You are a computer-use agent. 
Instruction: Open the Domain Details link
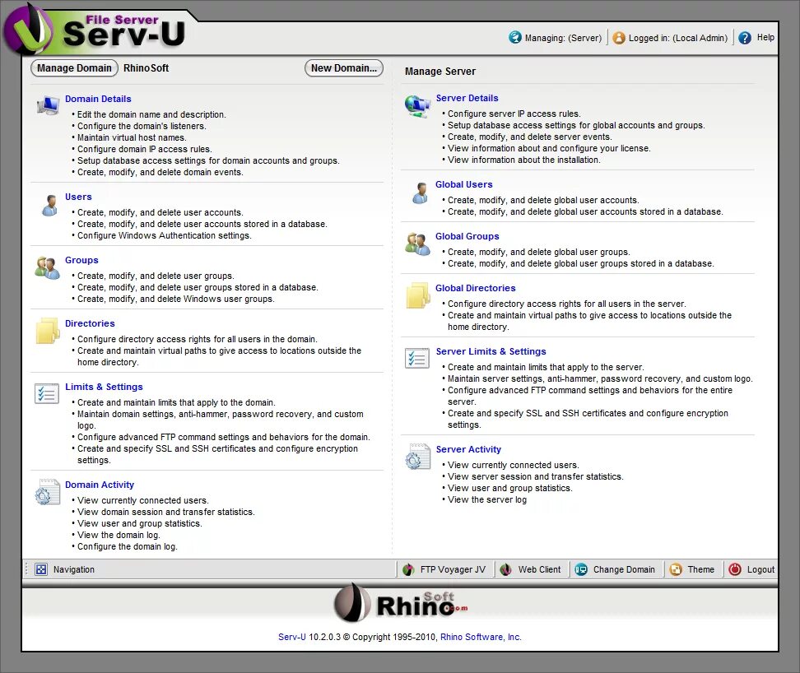tap(98, 99)
